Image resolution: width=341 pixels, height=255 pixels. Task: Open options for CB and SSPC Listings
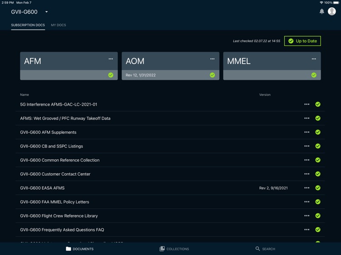point(307,146)
